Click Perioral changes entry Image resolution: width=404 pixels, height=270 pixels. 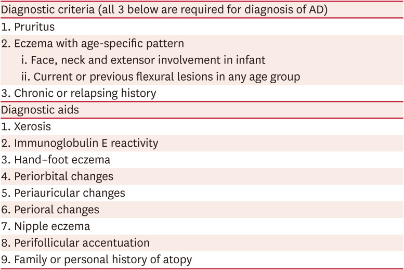[x=50, y=210]
